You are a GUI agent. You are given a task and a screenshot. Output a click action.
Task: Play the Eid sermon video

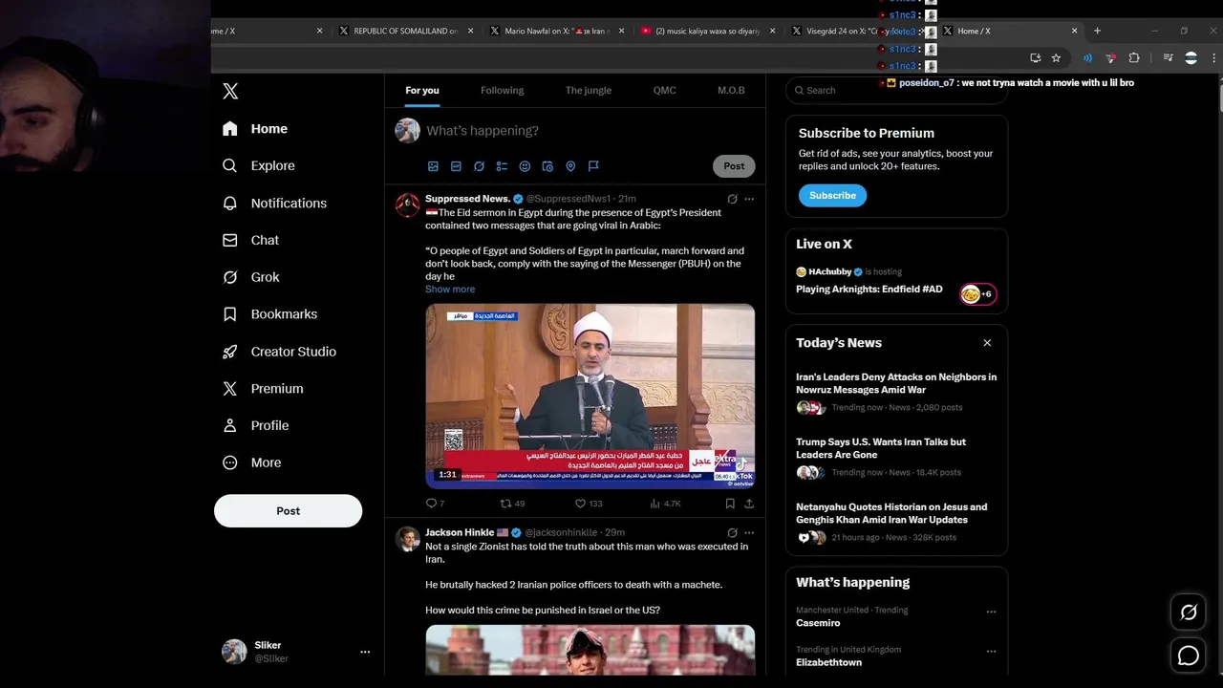coord(590,397)
